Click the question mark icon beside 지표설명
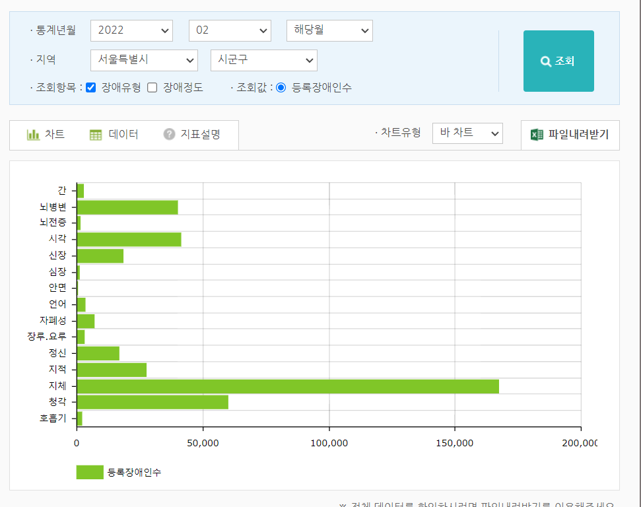 coord(169,135)
